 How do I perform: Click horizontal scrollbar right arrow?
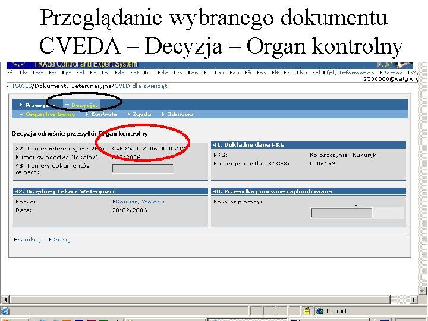pyautogui.click(x=414, y=300)
